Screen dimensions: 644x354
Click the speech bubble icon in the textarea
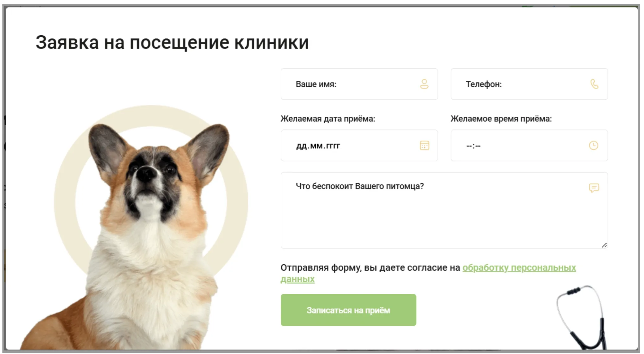coord(594,188)
